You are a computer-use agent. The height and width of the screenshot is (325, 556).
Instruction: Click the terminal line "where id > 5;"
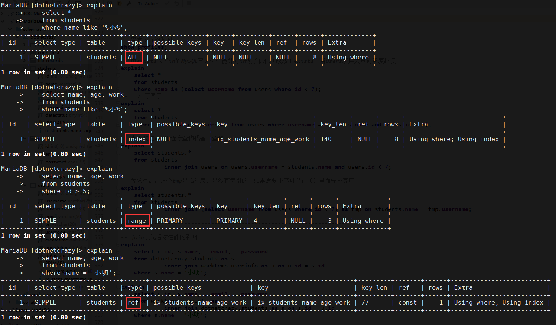66,191
